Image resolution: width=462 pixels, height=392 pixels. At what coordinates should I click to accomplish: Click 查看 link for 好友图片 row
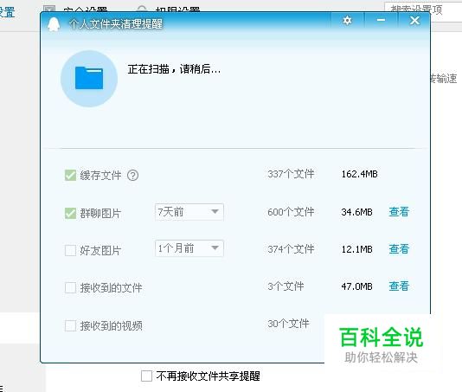coord(399,249)
